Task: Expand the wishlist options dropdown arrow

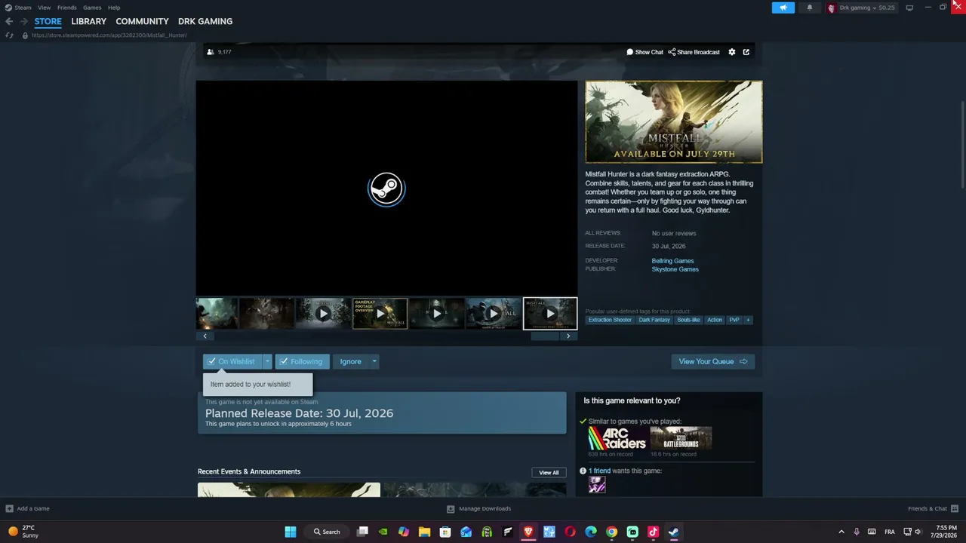Action: pos(266,361)
